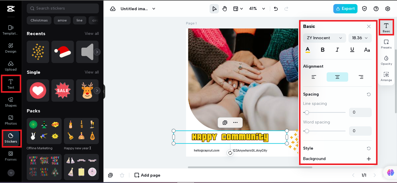This screenshot has width=397, height=183.
Task: Open the 18.36 font size dropdown
Action: tap(360, 38)
